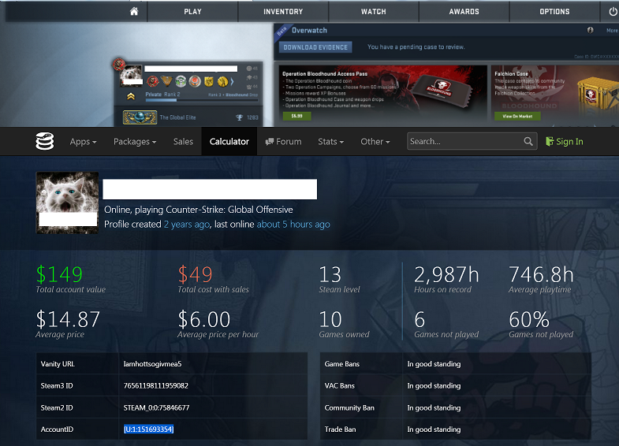Click Steam2 ID value STEAM_0:0:75846677
This screenshot has height=446, width=619.
[x=156, y=407]
